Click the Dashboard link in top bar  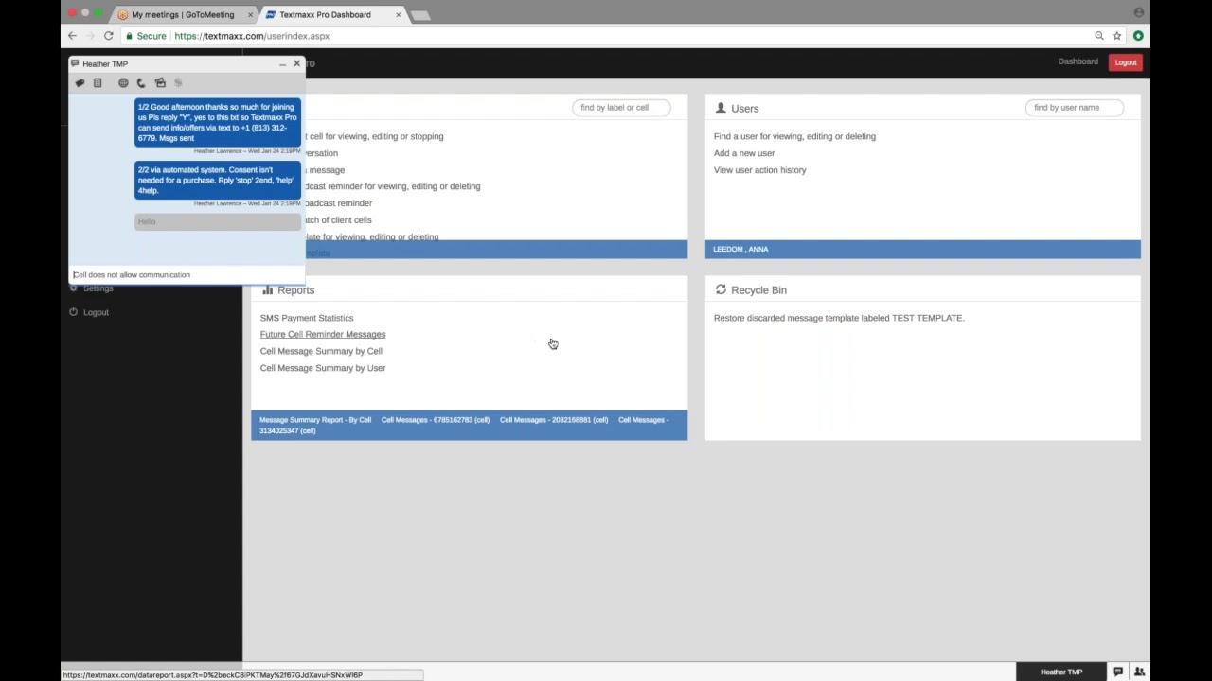[x=1078, y=61]
